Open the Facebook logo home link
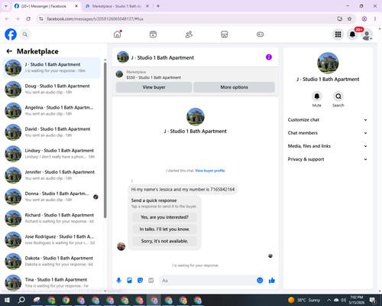This screenshot has width=382, height=306. [x=11, y=34]
